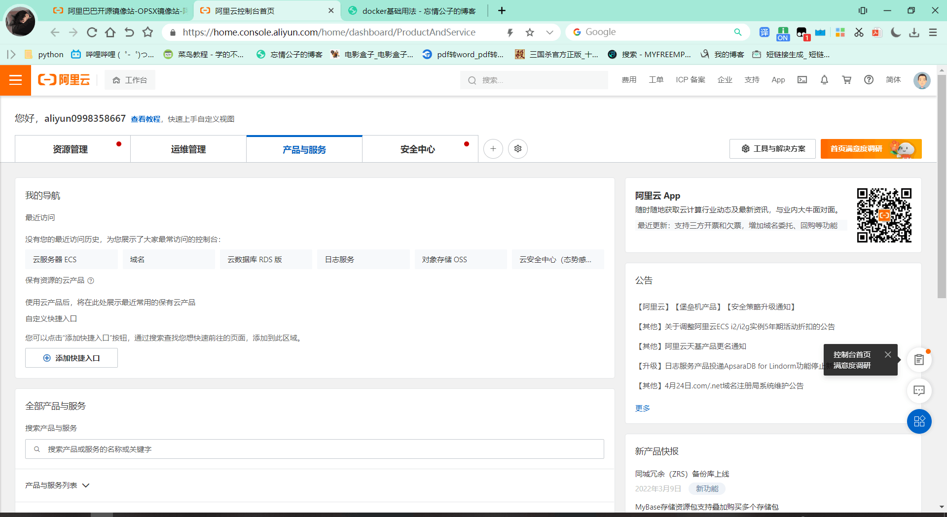Switch to the 资源管理 tab

coord(73,149)
